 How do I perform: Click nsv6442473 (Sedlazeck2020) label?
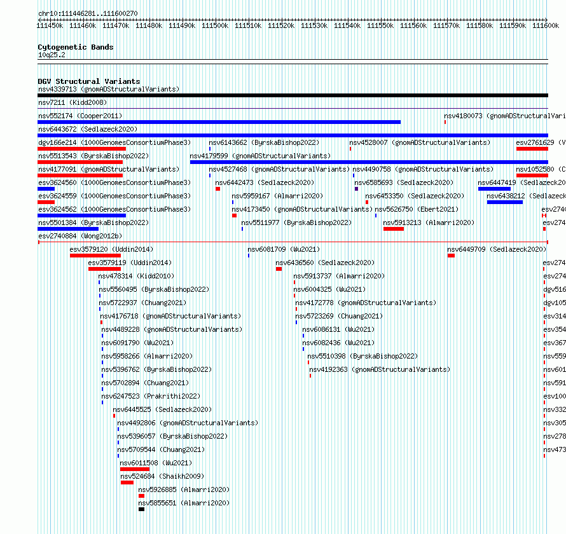click(265, 182)
